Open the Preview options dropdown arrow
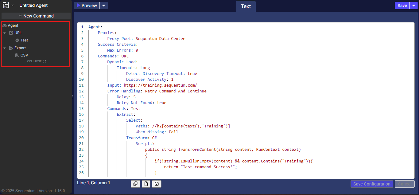 point(104,6)
